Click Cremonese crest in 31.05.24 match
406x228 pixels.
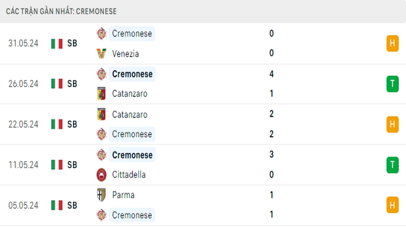(x=101, y=33)
